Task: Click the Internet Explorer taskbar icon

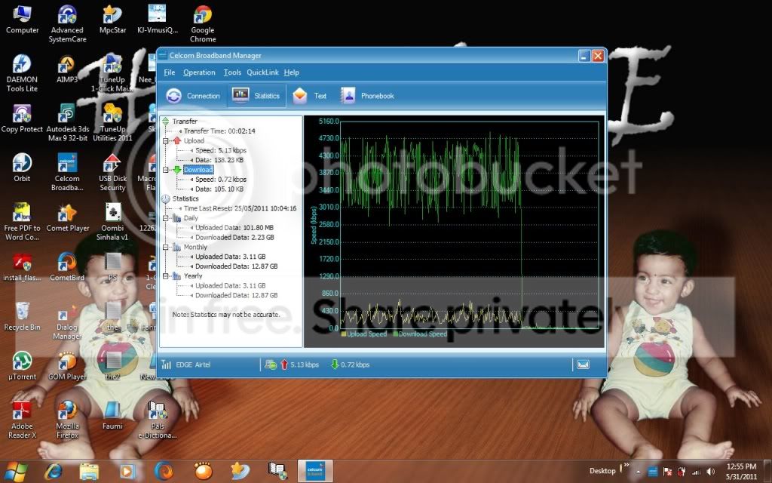Action: click(54, 472)
